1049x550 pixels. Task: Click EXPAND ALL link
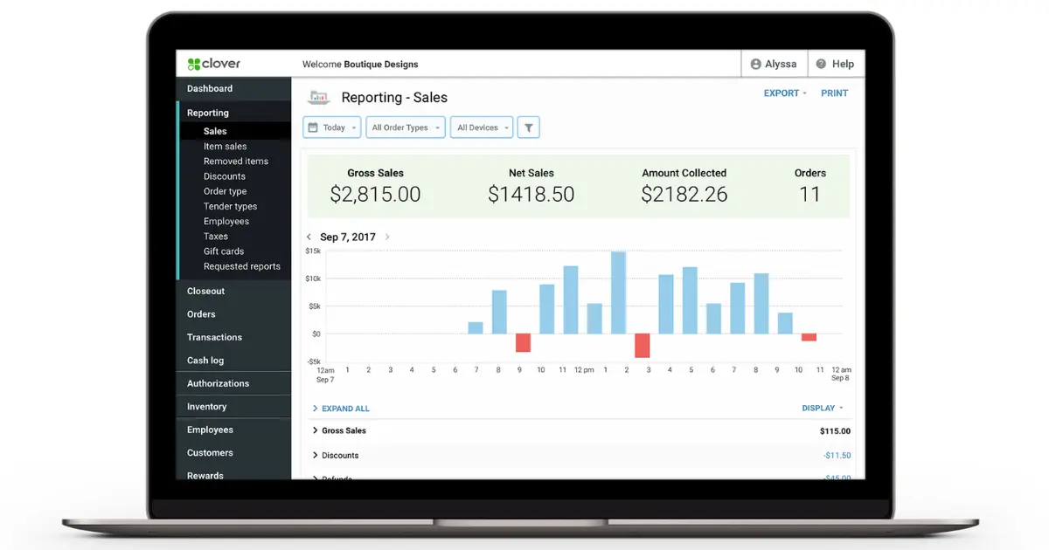point(341,409)
